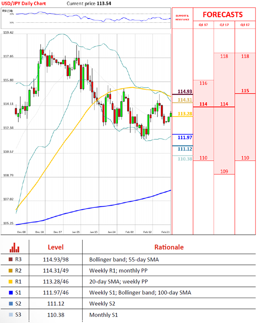
Task: Click the R2 gold swatch
Action: (x=11, y=271)
